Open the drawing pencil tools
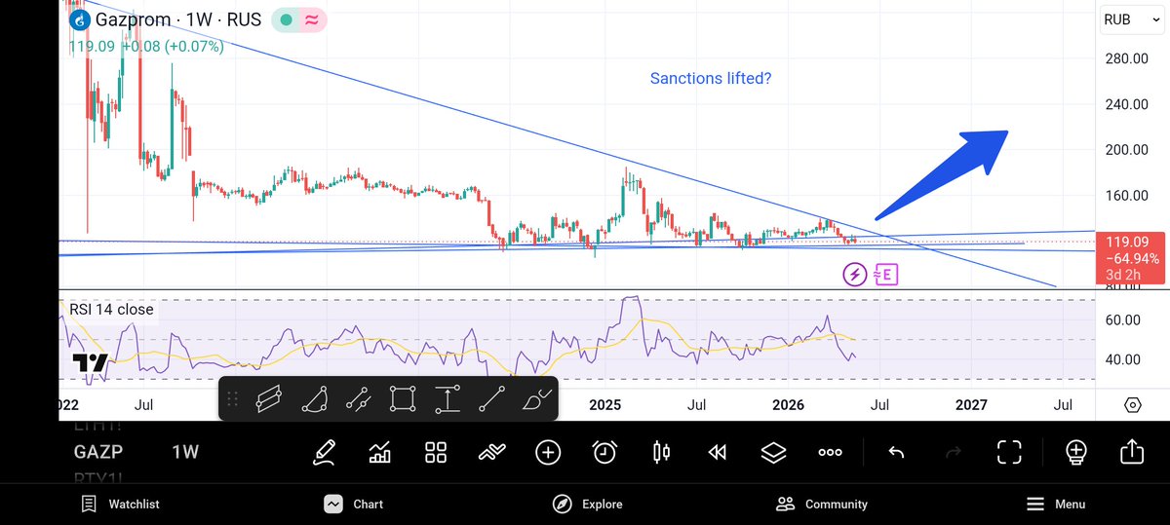Viewport: 1170px width, 525px height. (324, 452)
